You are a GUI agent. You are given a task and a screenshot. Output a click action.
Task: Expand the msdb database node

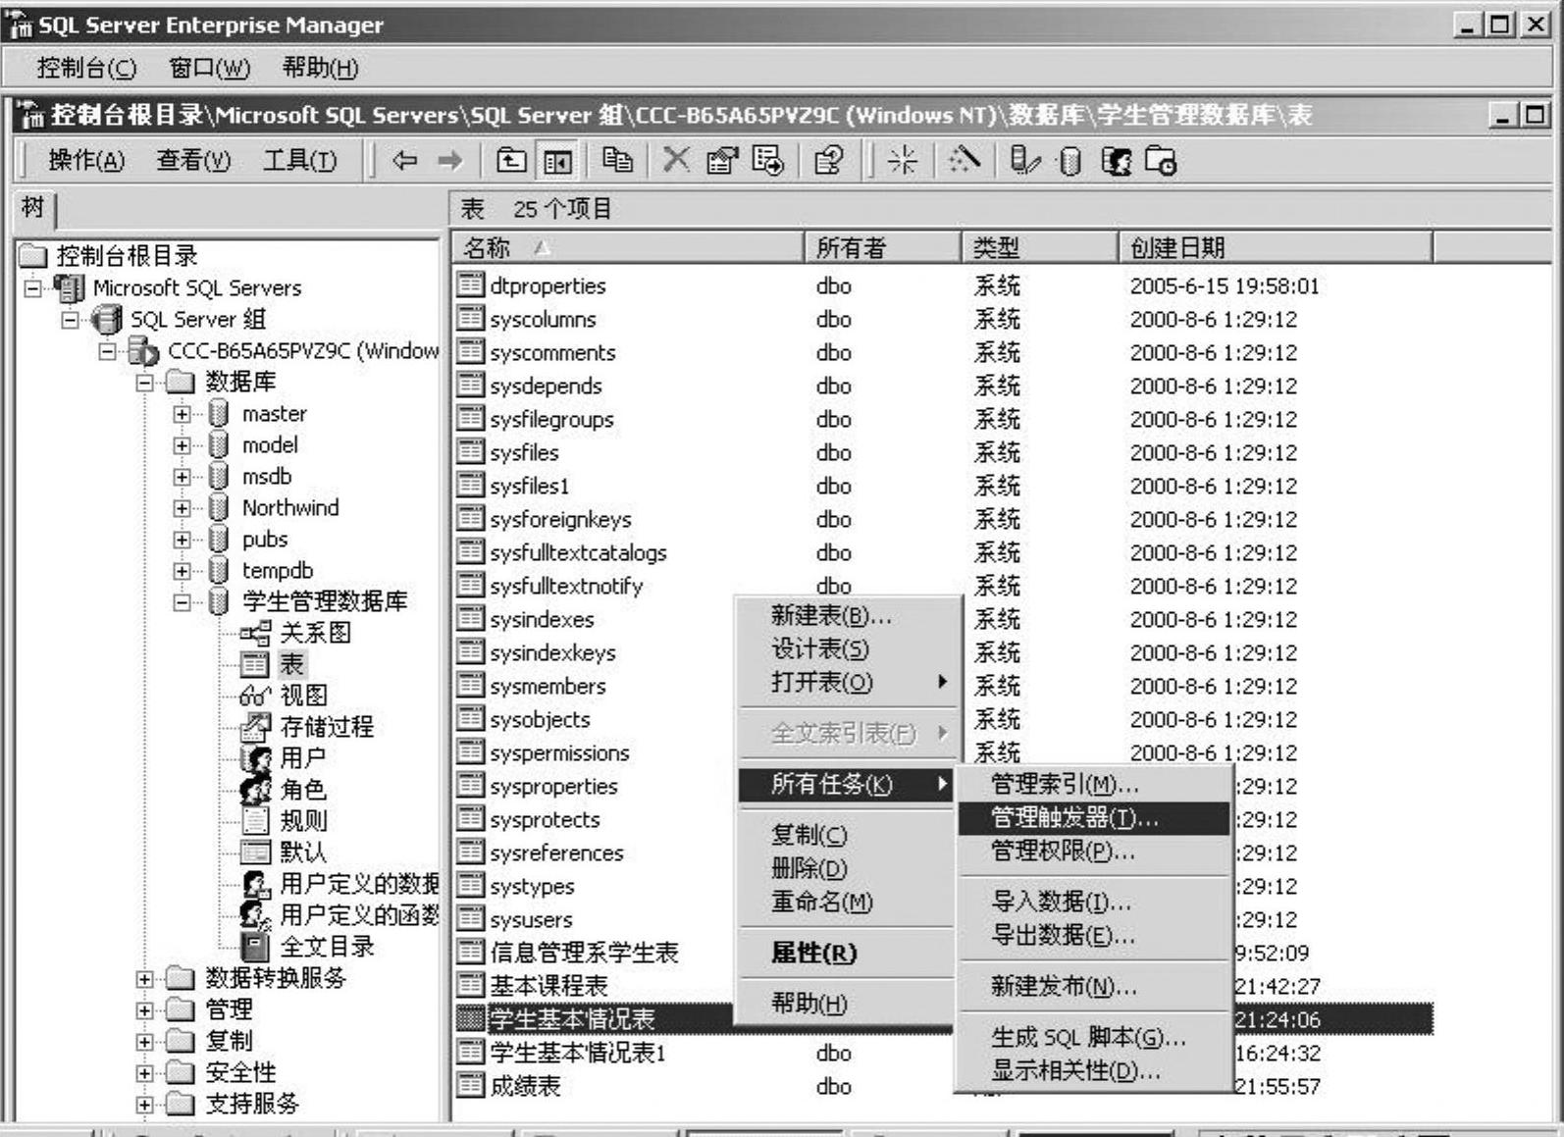tap(182, 477)
